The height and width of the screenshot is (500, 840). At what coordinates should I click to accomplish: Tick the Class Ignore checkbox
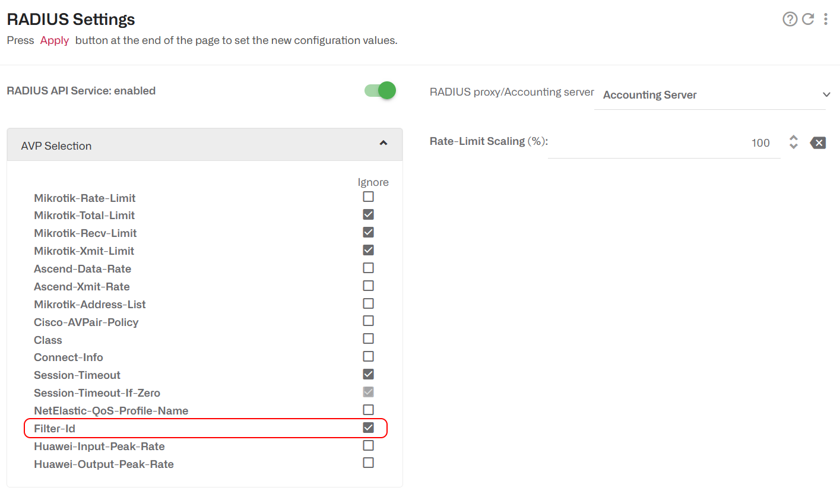(x=368, y=338)
